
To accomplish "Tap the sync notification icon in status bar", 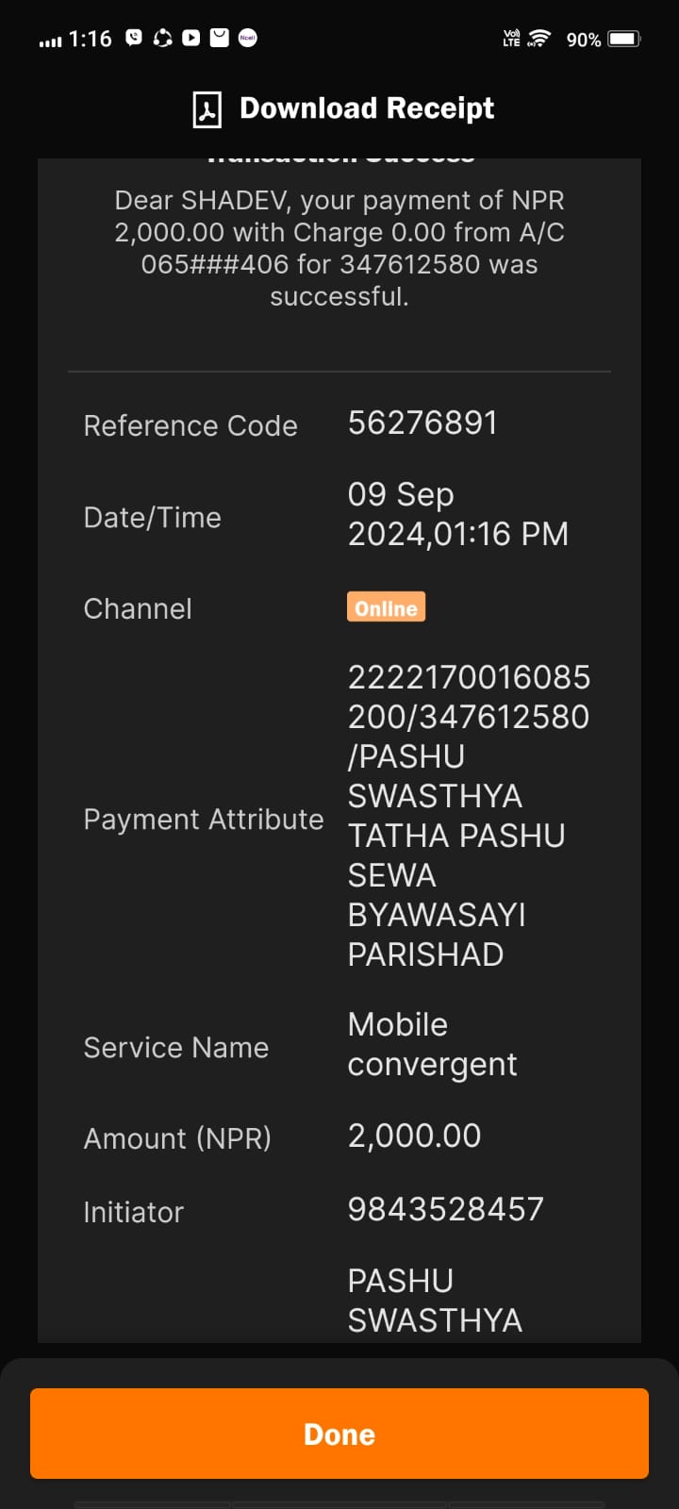I will click(x=162, y=38).
